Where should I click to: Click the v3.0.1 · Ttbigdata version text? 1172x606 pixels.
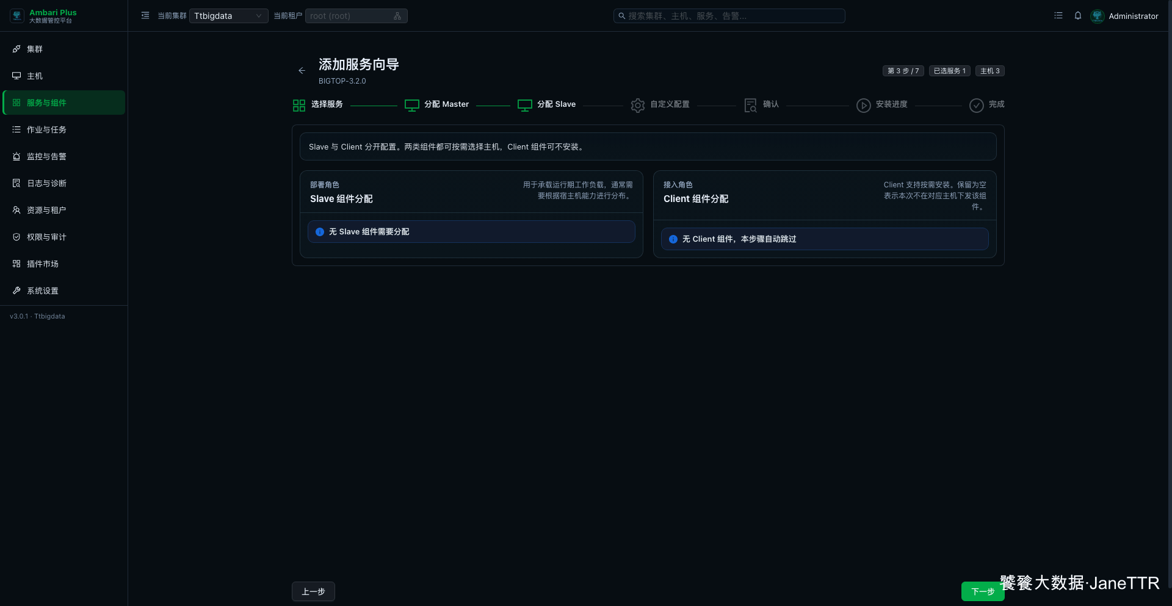37,316
